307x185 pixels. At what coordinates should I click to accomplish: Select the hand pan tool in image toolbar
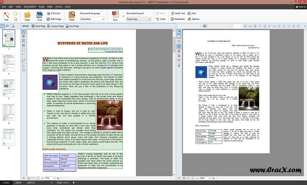(24, 70)
